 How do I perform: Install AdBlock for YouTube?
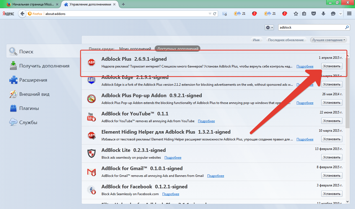(332, 121)
